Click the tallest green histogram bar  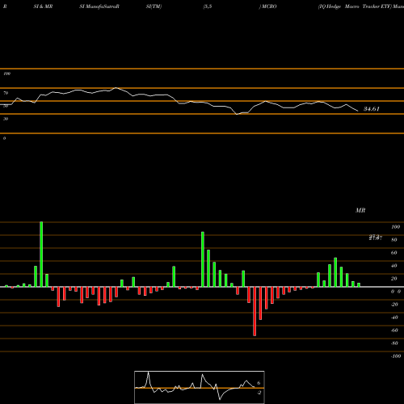(x=41, y=255)
